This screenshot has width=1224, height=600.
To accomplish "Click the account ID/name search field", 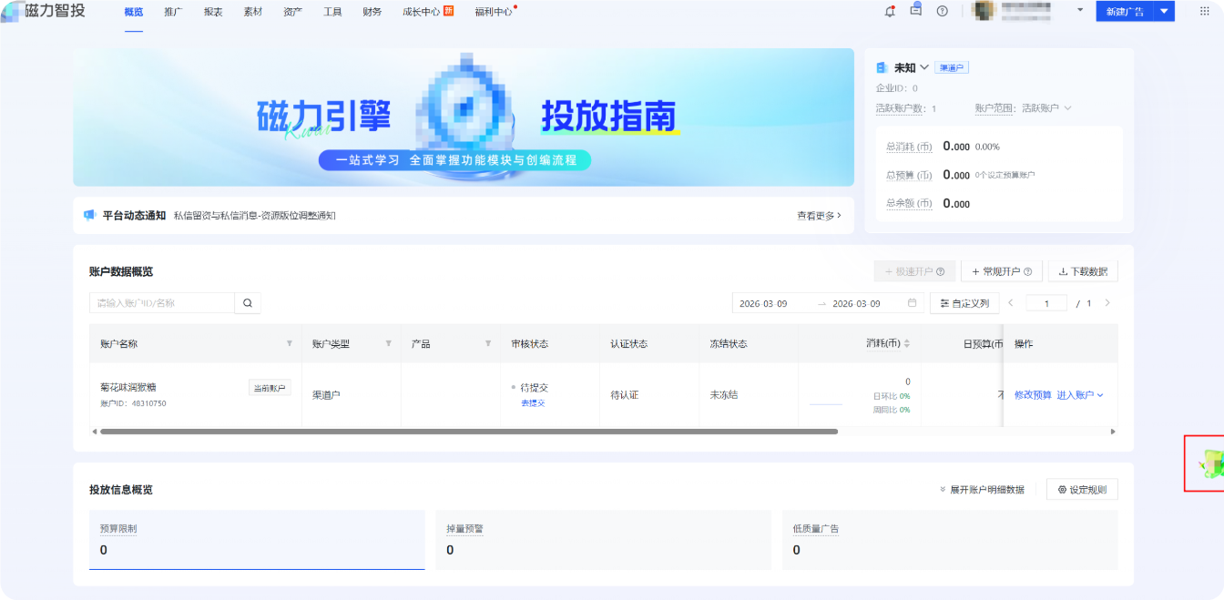I will [162, 303].
